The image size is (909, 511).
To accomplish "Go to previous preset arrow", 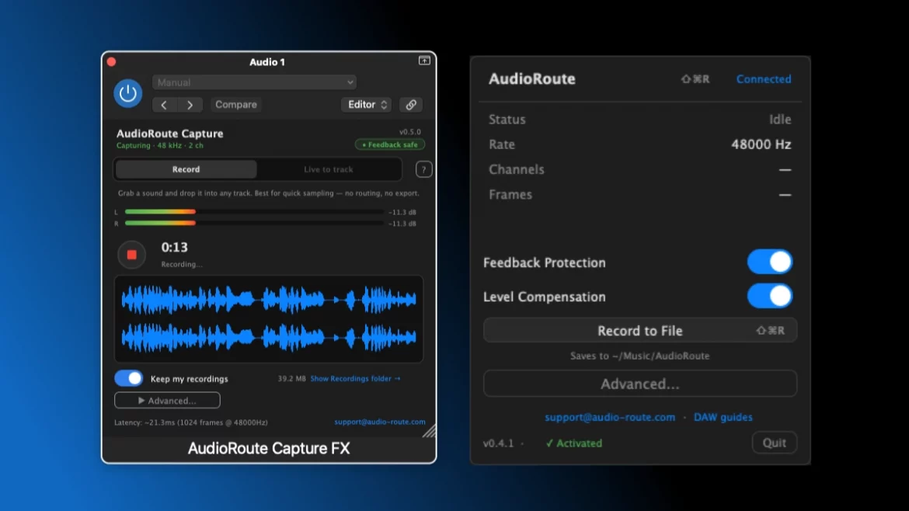I will [164, 105].
